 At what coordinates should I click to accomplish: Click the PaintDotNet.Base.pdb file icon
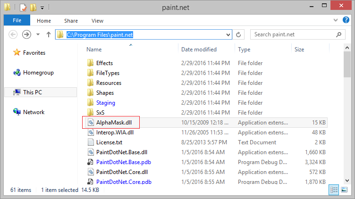tap(90, 162)
